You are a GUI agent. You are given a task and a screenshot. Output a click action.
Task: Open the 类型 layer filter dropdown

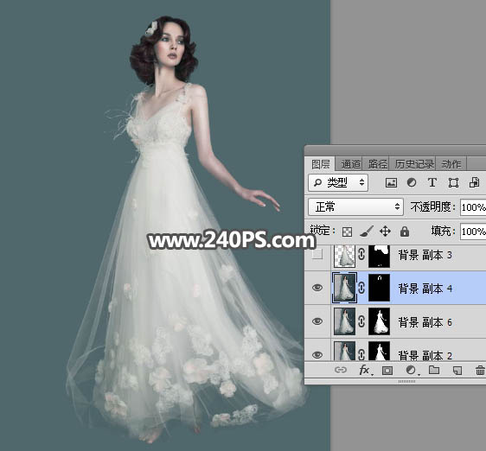point(338,183)
